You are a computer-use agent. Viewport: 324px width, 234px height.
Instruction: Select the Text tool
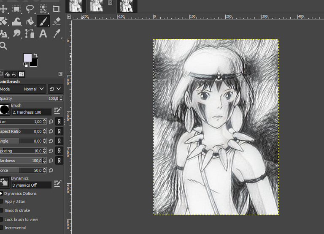tap(43, 33)
